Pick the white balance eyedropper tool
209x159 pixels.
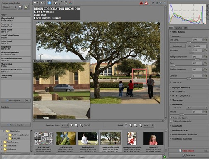(61, 2)
